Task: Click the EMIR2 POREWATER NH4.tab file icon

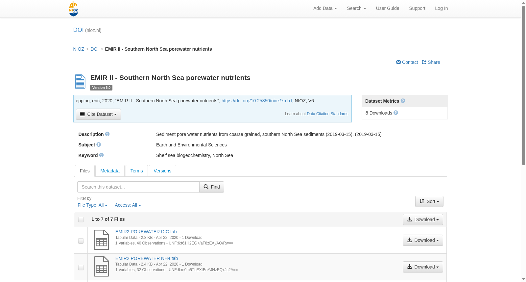Action: 101,267
